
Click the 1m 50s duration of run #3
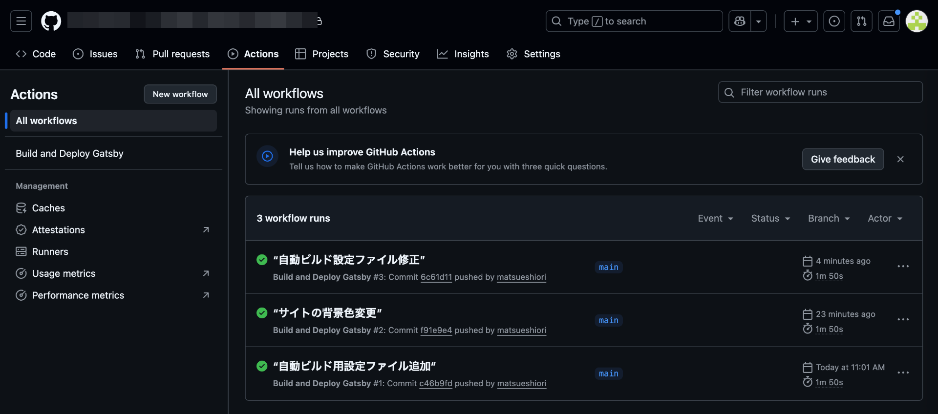pos(829,276)
